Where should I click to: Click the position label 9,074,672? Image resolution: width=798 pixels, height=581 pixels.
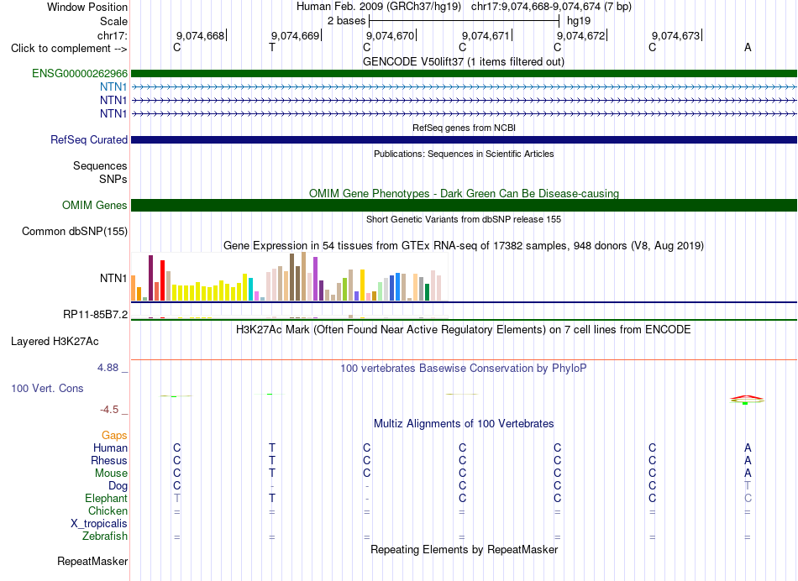pos(580,35)
